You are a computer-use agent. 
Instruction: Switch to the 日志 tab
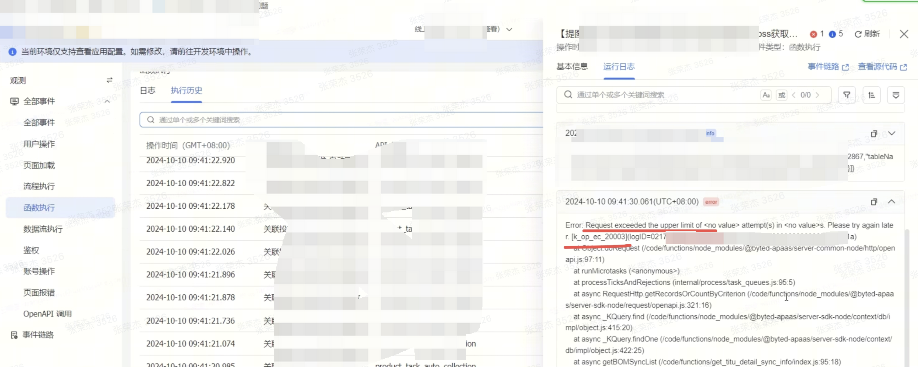(148, 90)
